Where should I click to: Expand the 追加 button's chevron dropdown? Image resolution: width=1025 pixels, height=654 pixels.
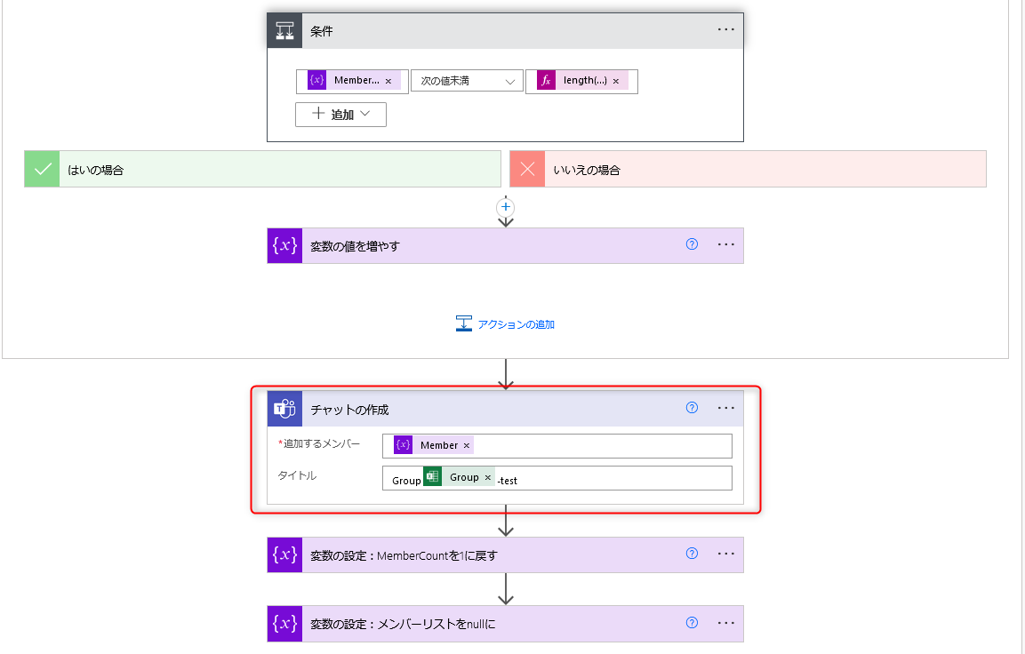point(364,114)
